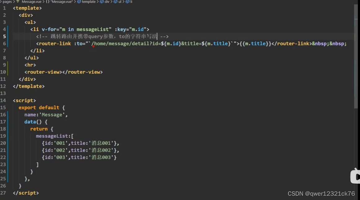Click the closing </ul> tag
This screenshot has width=360, height=200.
click(32, 58)
